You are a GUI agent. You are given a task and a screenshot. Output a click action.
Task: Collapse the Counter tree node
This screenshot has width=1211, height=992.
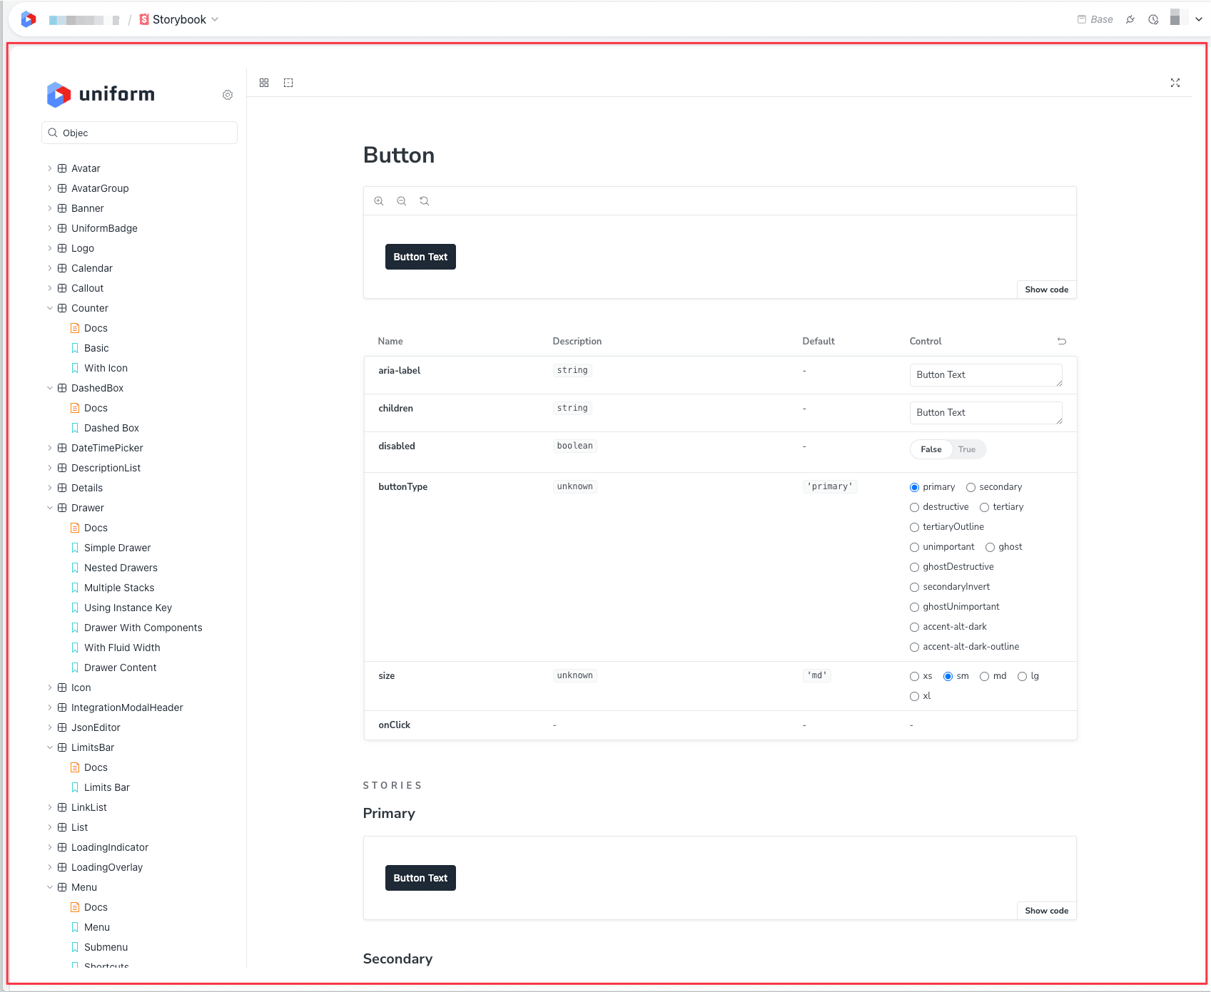(x=50, y=308)
